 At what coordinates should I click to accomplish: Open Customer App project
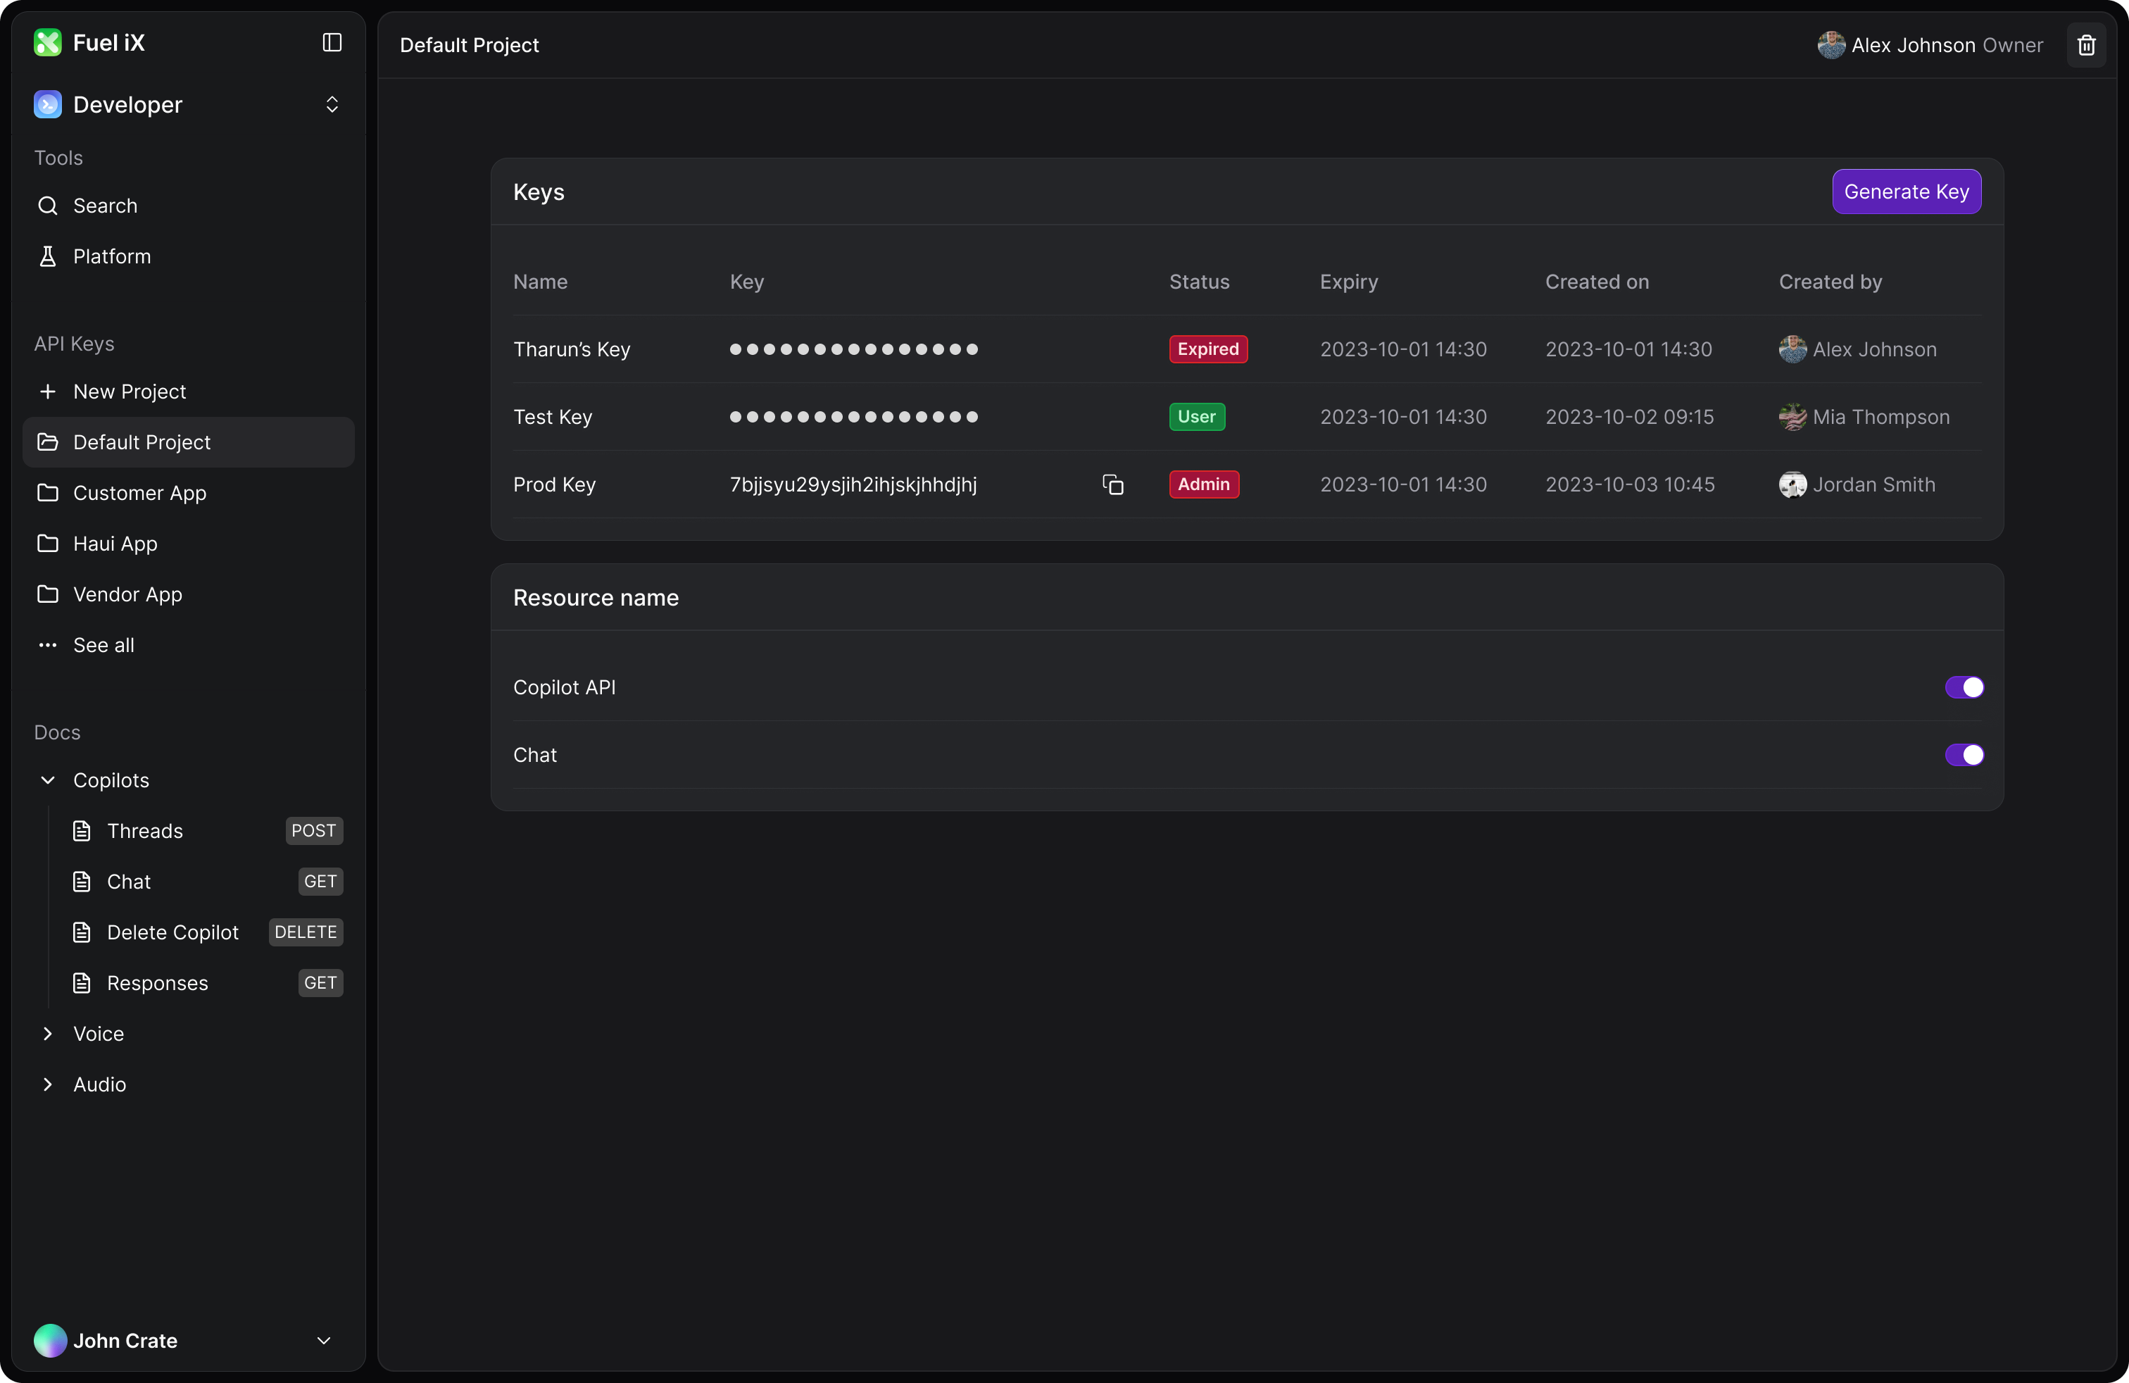(189, 493)
